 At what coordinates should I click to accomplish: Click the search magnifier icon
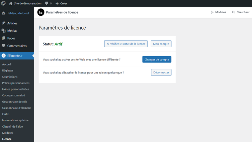coord(233,12)
